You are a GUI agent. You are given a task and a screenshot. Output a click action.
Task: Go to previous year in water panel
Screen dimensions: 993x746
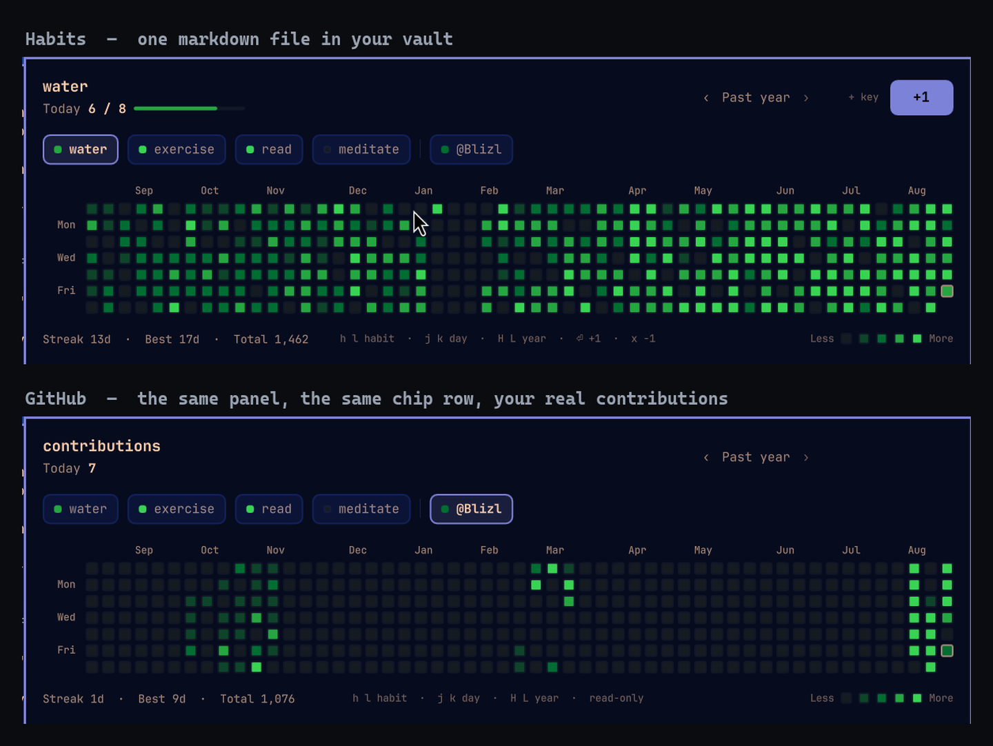click(x=706, y=98)
